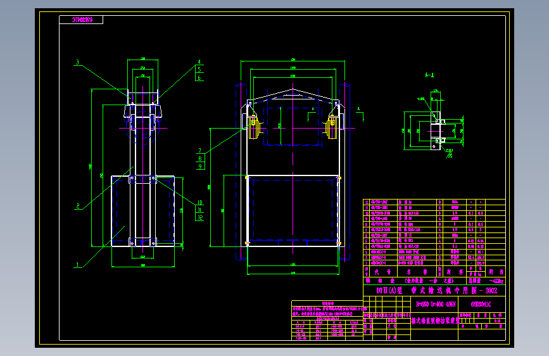The width and height of the screenshot is (549, 356).
Task: Click the title 'DTII(A)型 带式输送机专用图-2002'
Action: point(436,291)
